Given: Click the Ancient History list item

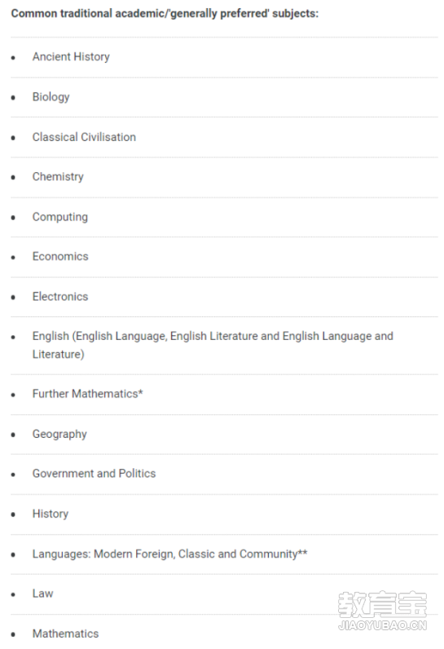Looking at the screenshot, I should 71,57.
